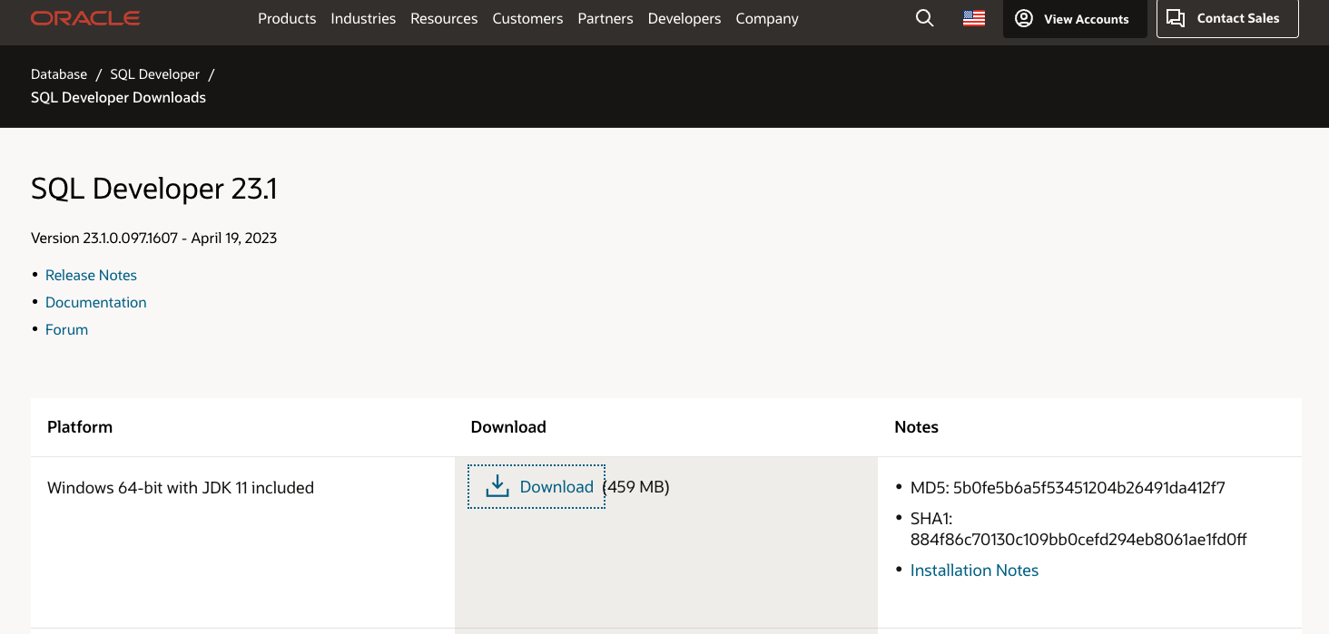Click the (459 MB) file size text
This screenshot has width=1329, height=634.
pyautogui.click(x=636, y=487)
